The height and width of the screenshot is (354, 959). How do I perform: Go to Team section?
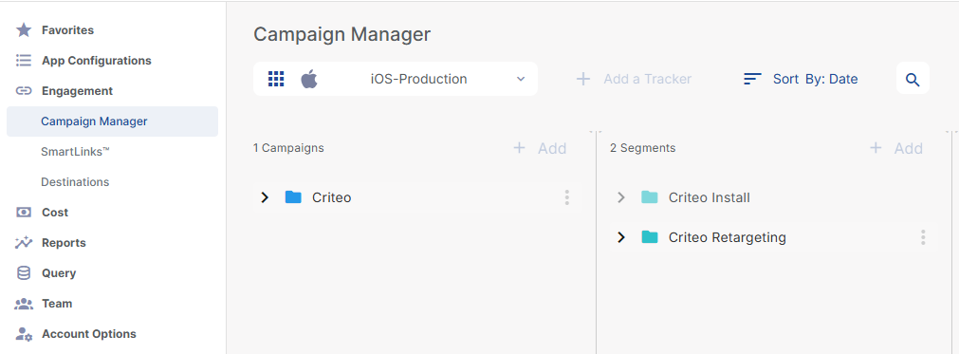pyautogui.click(x=57, y=304)
